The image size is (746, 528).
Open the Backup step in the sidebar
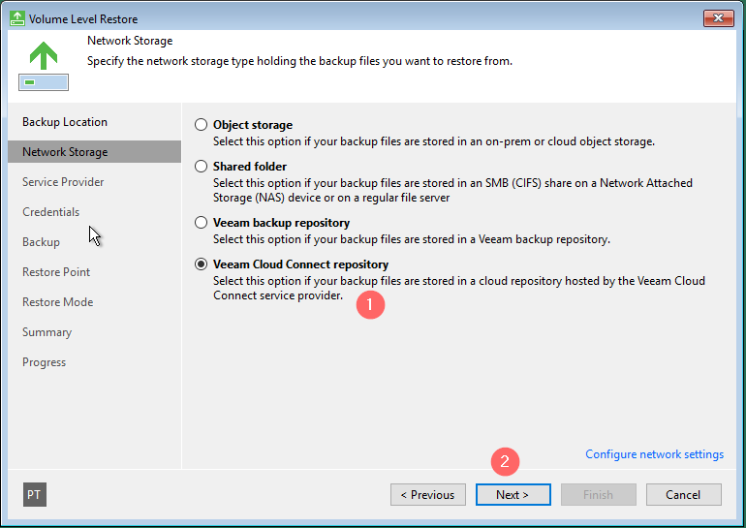[41, 241]
